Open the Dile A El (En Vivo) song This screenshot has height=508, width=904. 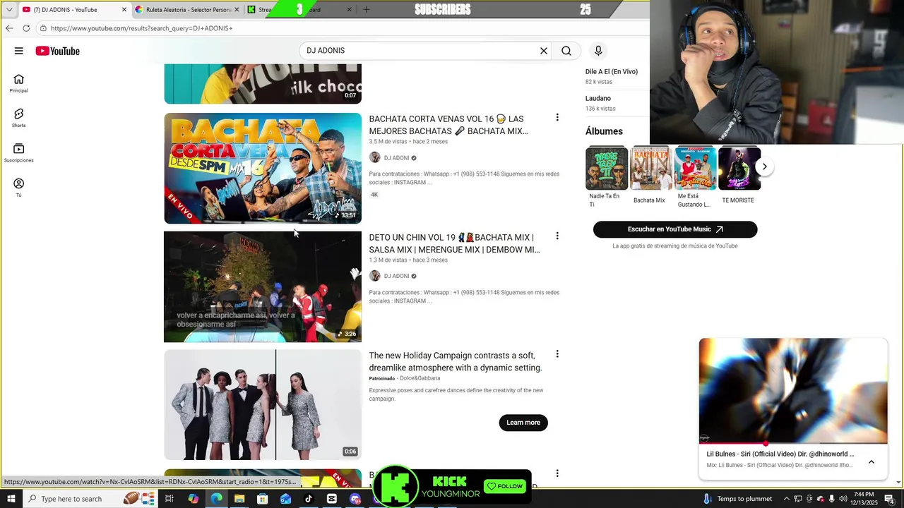pyautogui.click(x=612, y=71)
